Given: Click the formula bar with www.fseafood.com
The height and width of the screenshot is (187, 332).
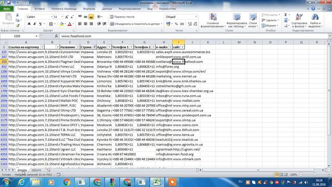Looking at the screenshot, I should tap(193, 36).
